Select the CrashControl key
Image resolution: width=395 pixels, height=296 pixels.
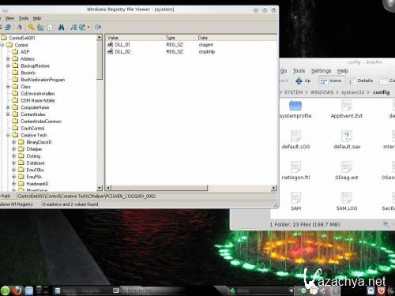click(x=28, y=128)
